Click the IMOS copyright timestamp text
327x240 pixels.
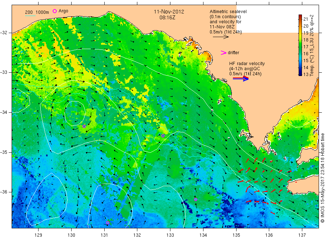(322, 178)
